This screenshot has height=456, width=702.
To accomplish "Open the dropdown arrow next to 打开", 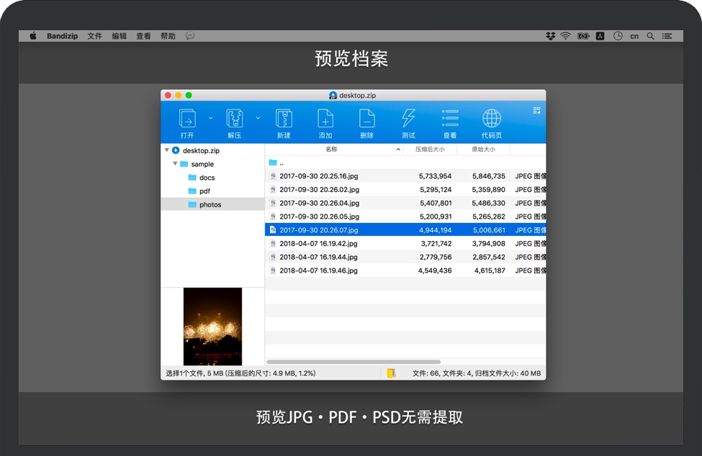I will pos(211,118).
